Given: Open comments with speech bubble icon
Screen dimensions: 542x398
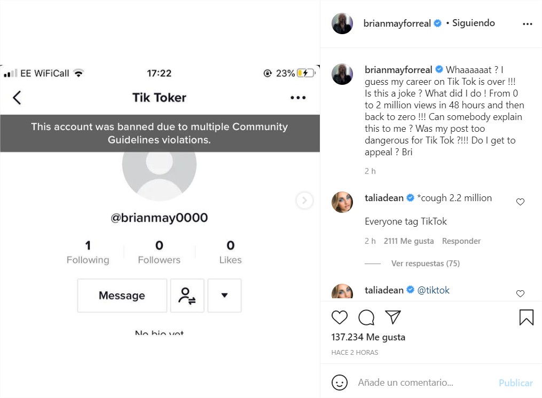Looking at the screenshot, I should tap(366, 317).
